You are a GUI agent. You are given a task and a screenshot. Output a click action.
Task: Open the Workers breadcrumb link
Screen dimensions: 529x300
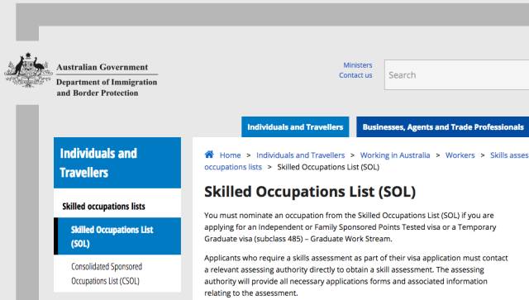click(460, 155)
